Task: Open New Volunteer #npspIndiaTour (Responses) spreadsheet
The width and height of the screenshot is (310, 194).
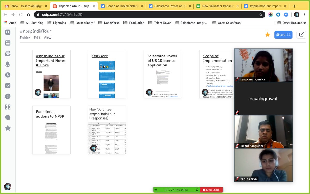Action: [x=107, y=130]
